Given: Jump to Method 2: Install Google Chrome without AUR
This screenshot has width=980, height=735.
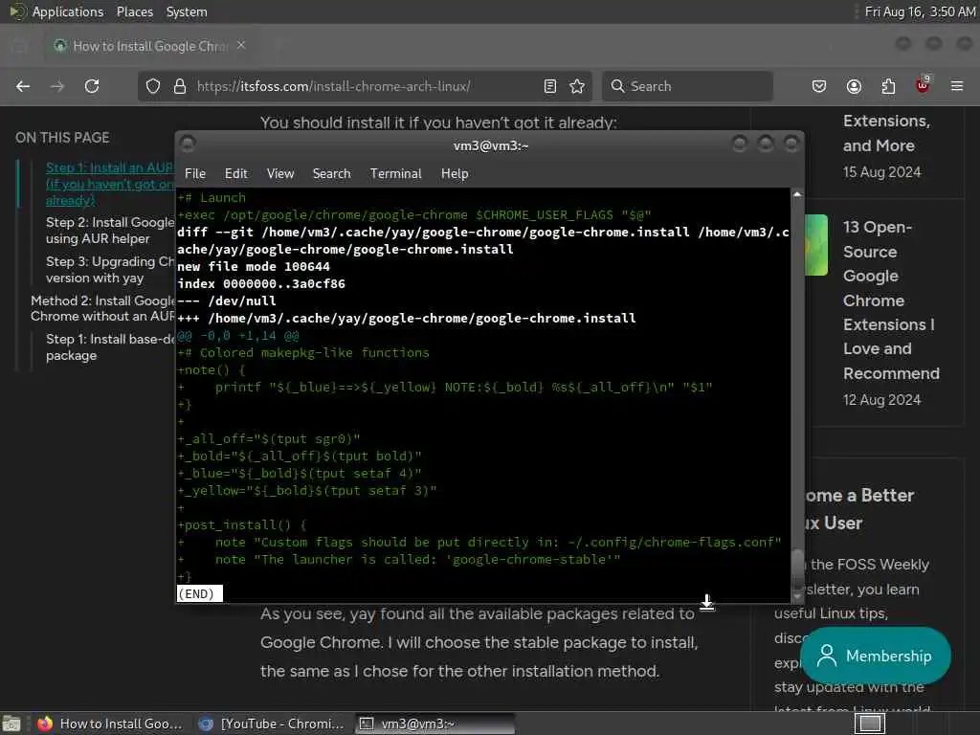Looking at the screenshot, I should (102, 308).
